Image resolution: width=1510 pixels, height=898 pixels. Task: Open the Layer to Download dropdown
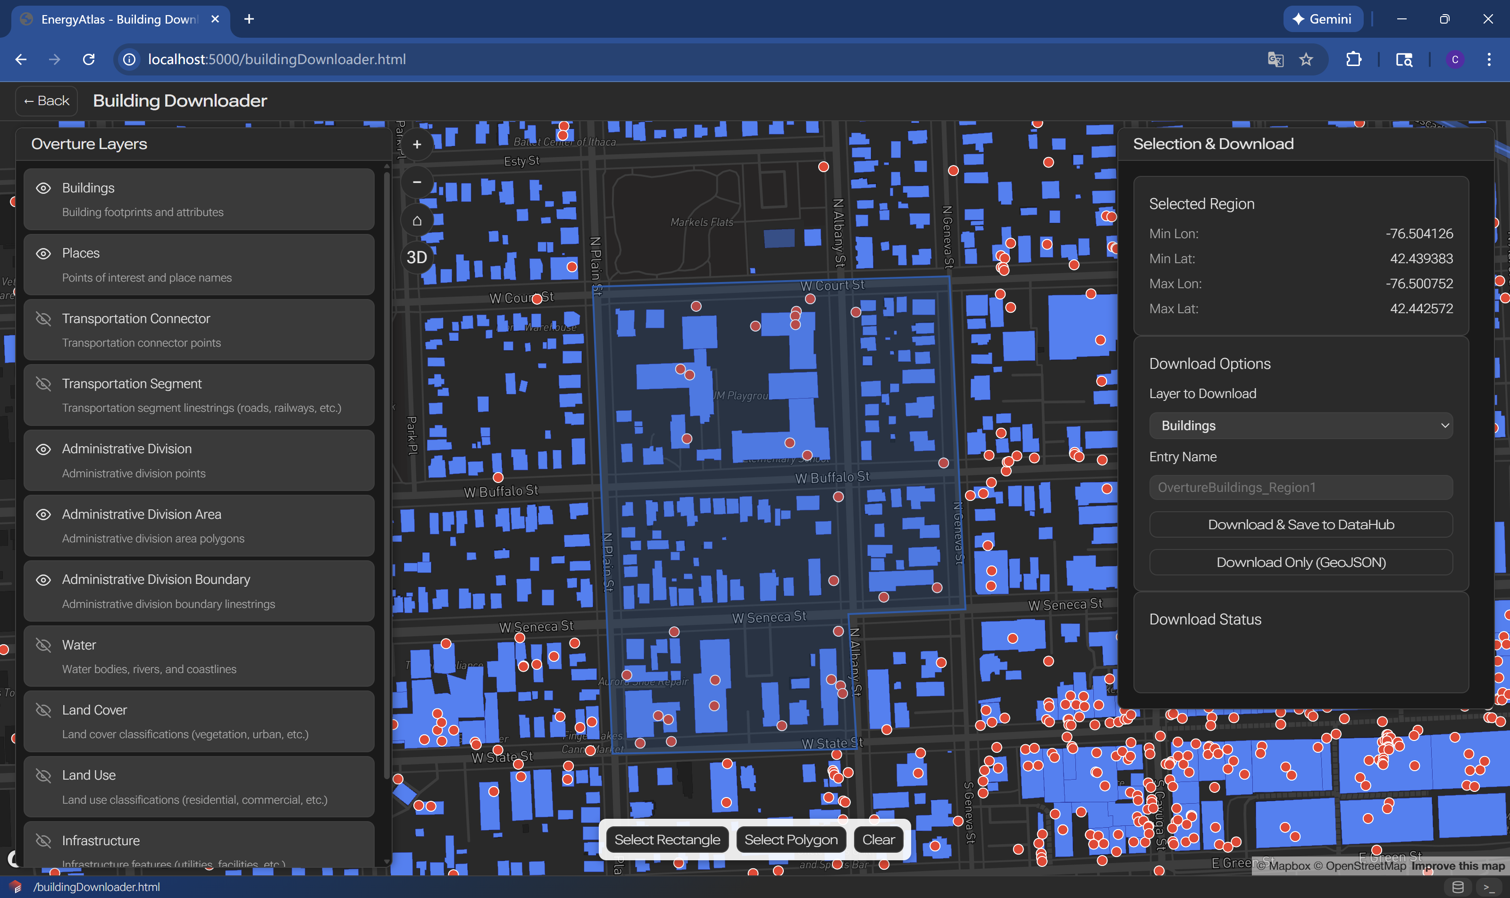tap(1300, 425)
